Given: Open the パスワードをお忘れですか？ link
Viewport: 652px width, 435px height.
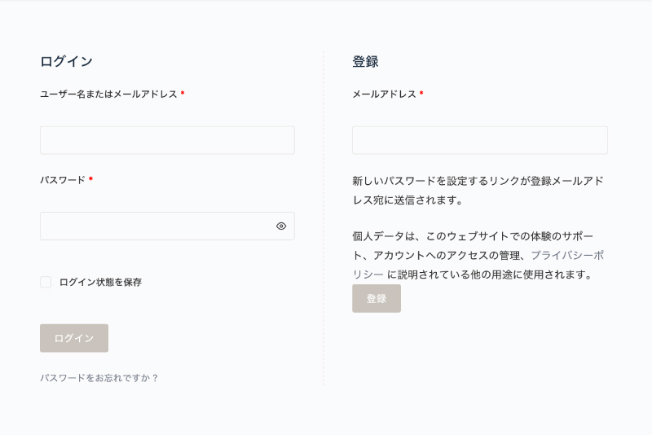Looking at the screenshot, I should click(x=99, y=378).
